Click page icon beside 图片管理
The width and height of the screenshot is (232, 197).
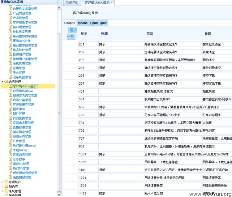pos(10,113)
